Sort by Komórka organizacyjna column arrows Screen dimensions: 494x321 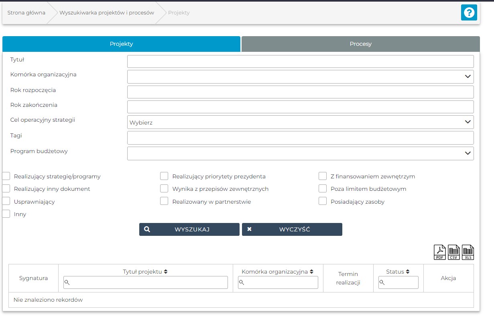pos(311,272)
